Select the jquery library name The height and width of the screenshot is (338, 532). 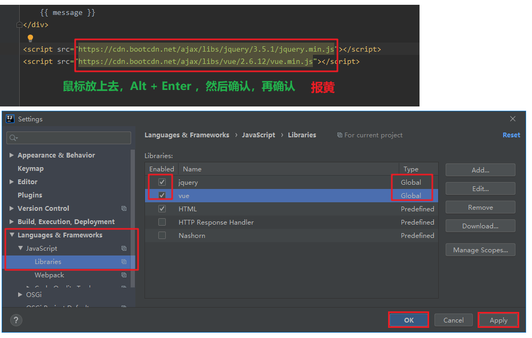pos(188,183)
